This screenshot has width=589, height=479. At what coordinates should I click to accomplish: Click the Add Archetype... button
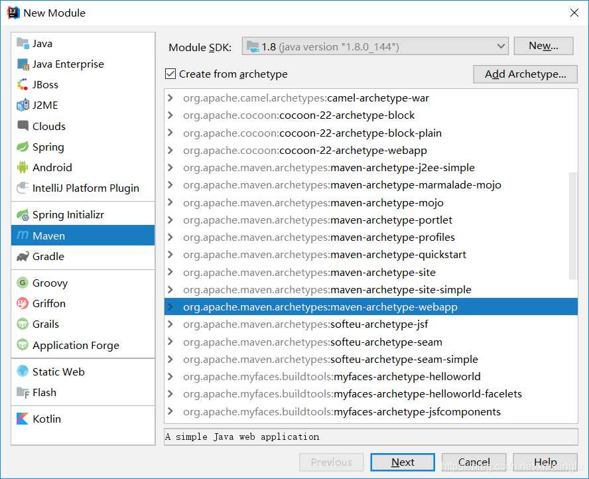pyautogui.click(x=525, y=74)
